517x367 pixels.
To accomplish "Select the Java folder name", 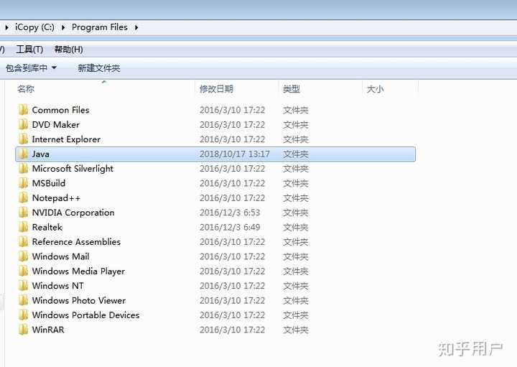I will 40,154.
